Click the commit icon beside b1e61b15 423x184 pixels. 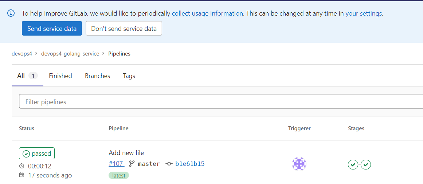pos(169,164)
